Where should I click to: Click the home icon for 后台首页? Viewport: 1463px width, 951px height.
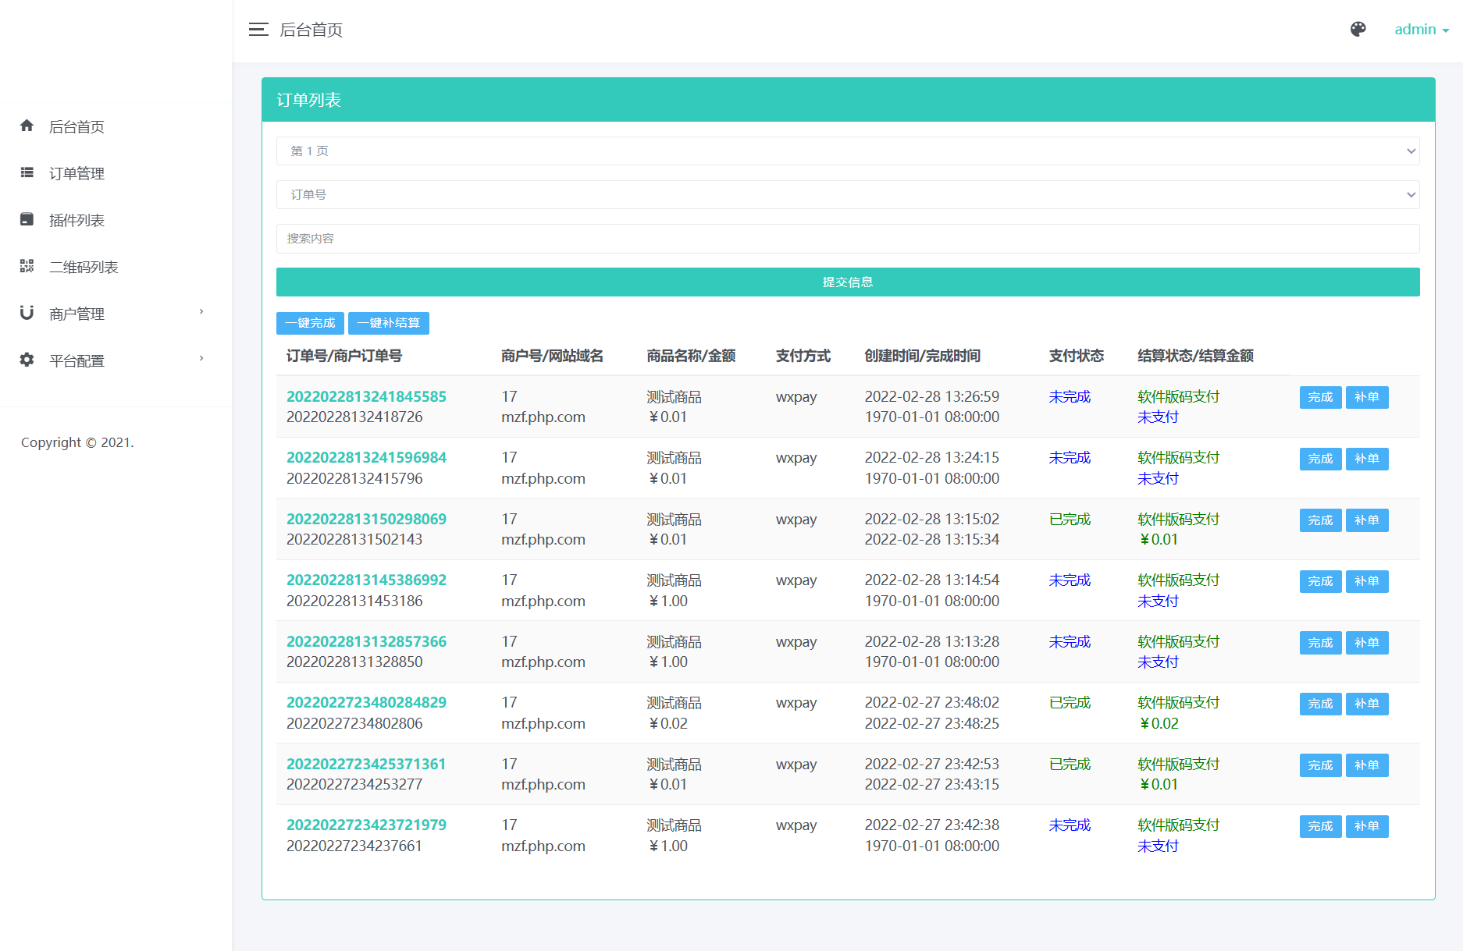tap(27, 126)
